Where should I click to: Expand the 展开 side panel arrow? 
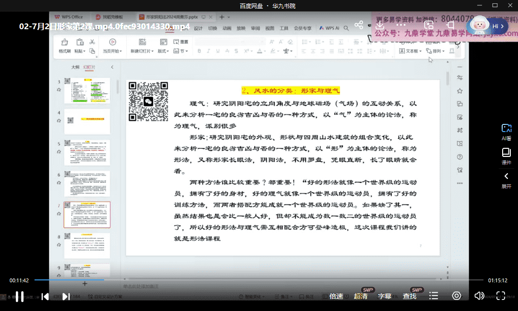506,180
